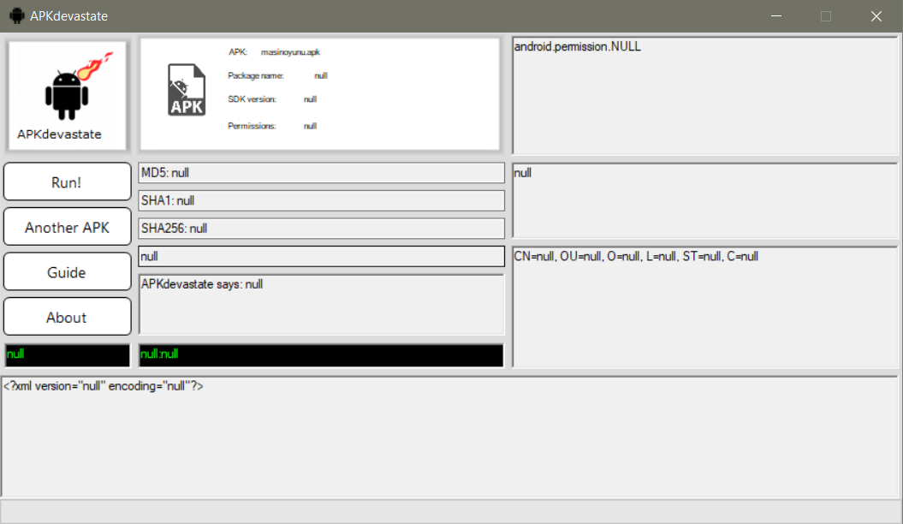The width and height of the screenshot is (903, 524).
Task: Click the Android icon in title bar
Action: 16,15
